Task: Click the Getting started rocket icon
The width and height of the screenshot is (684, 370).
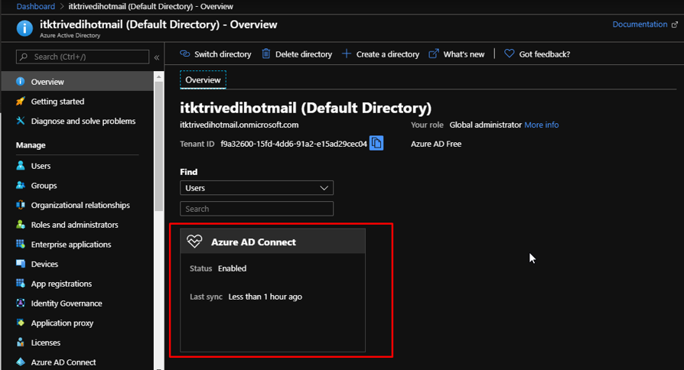Action: tap(21, 102)
